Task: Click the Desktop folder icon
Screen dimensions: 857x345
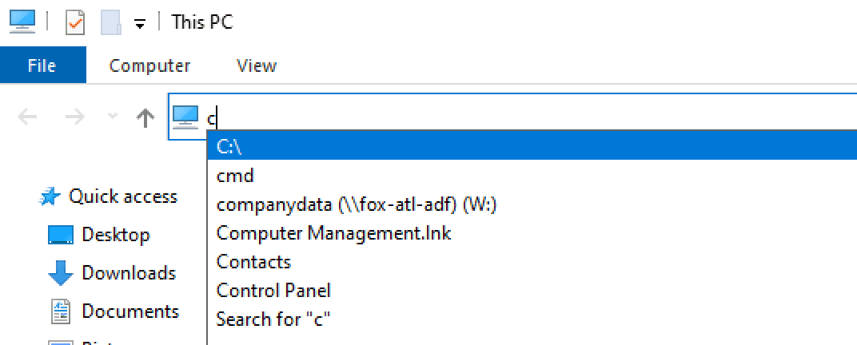Action: (61, 236)
